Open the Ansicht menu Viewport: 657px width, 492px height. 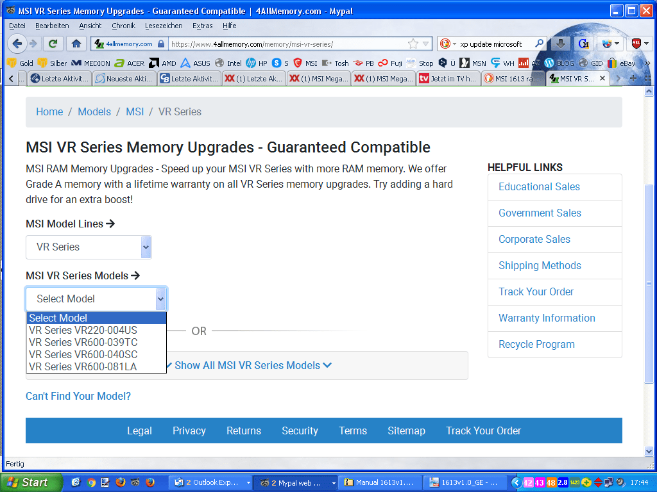(90, 26)
